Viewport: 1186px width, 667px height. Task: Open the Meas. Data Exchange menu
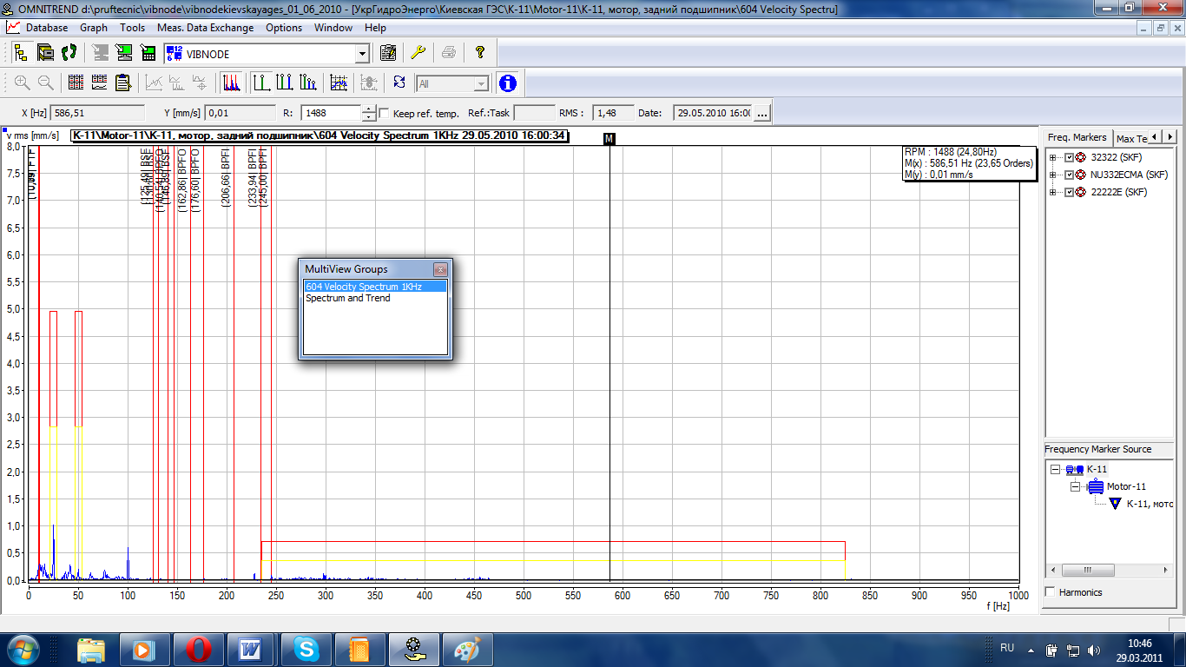(206, 28)
